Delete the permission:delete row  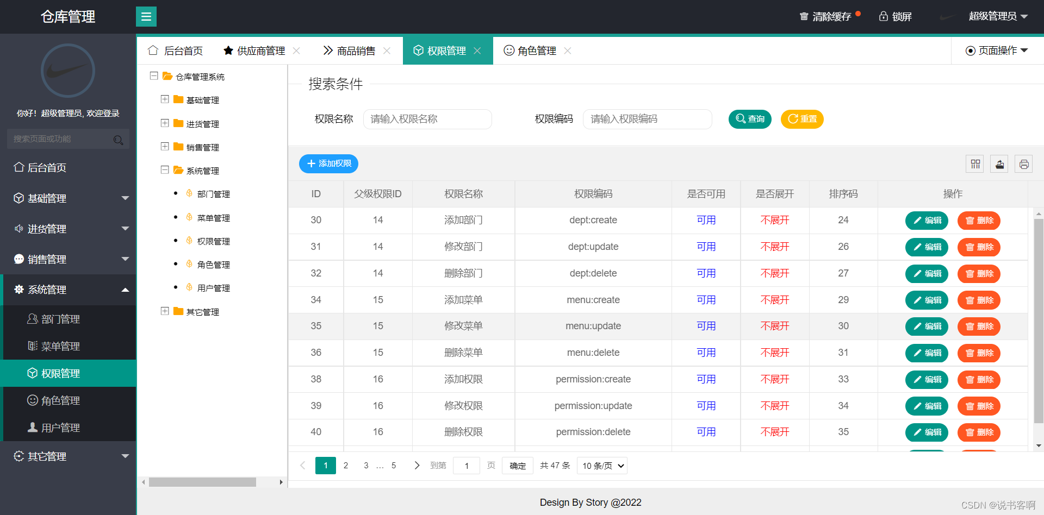[979, 432]
